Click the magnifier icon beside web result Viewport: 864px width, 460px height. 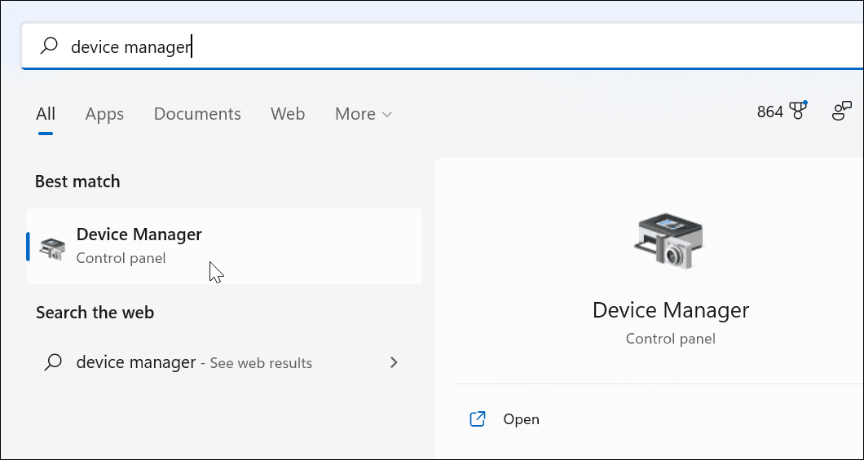coord(53,362)
